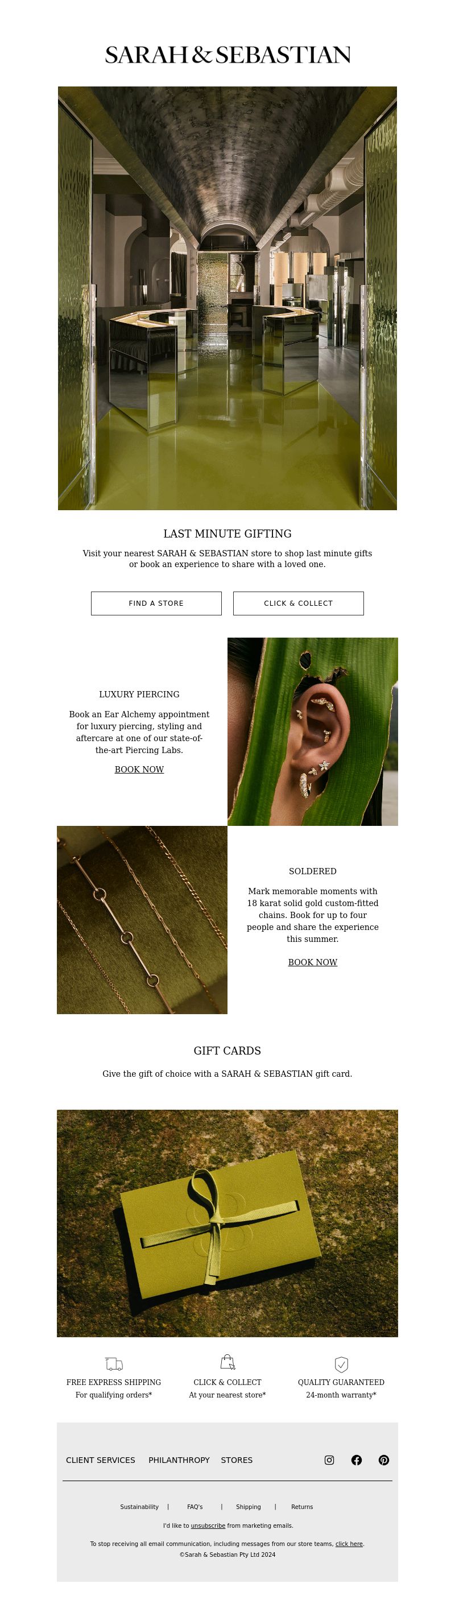Open the Instagram icon in footer

click(329, 1460)
